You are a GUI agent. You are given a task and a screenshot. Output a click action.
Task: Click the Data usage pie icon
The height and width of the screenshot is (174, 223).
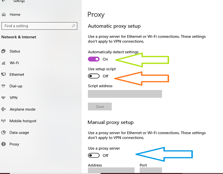click(3, 133)
